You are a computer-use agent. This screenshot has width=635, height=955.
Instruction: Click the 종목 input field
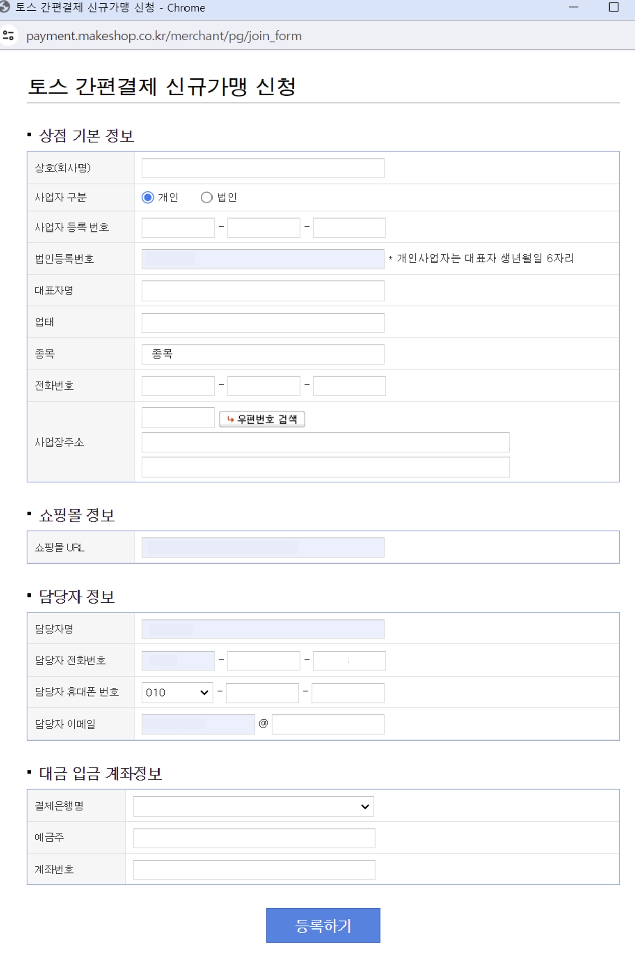262,354
